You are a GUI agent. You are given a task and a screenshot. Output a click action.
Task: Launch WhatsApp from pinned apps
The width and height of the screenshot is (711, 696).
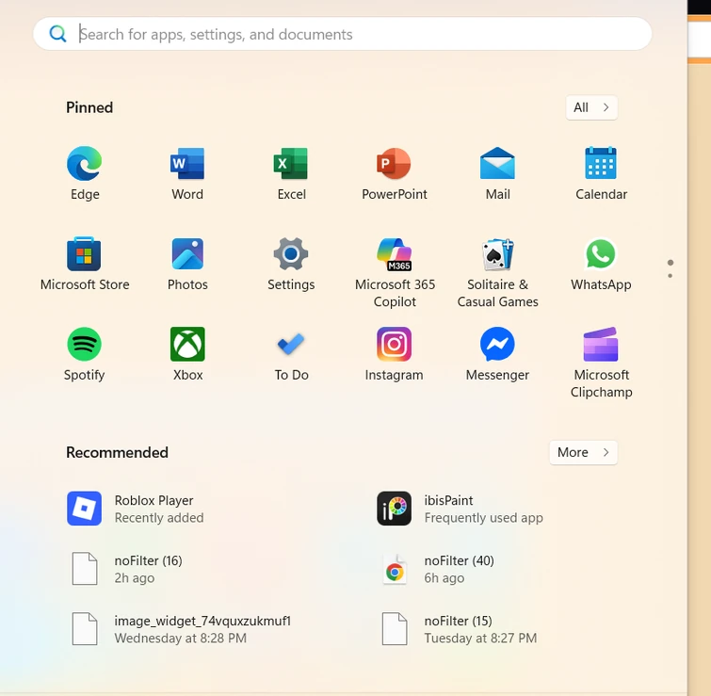point(601,264)
